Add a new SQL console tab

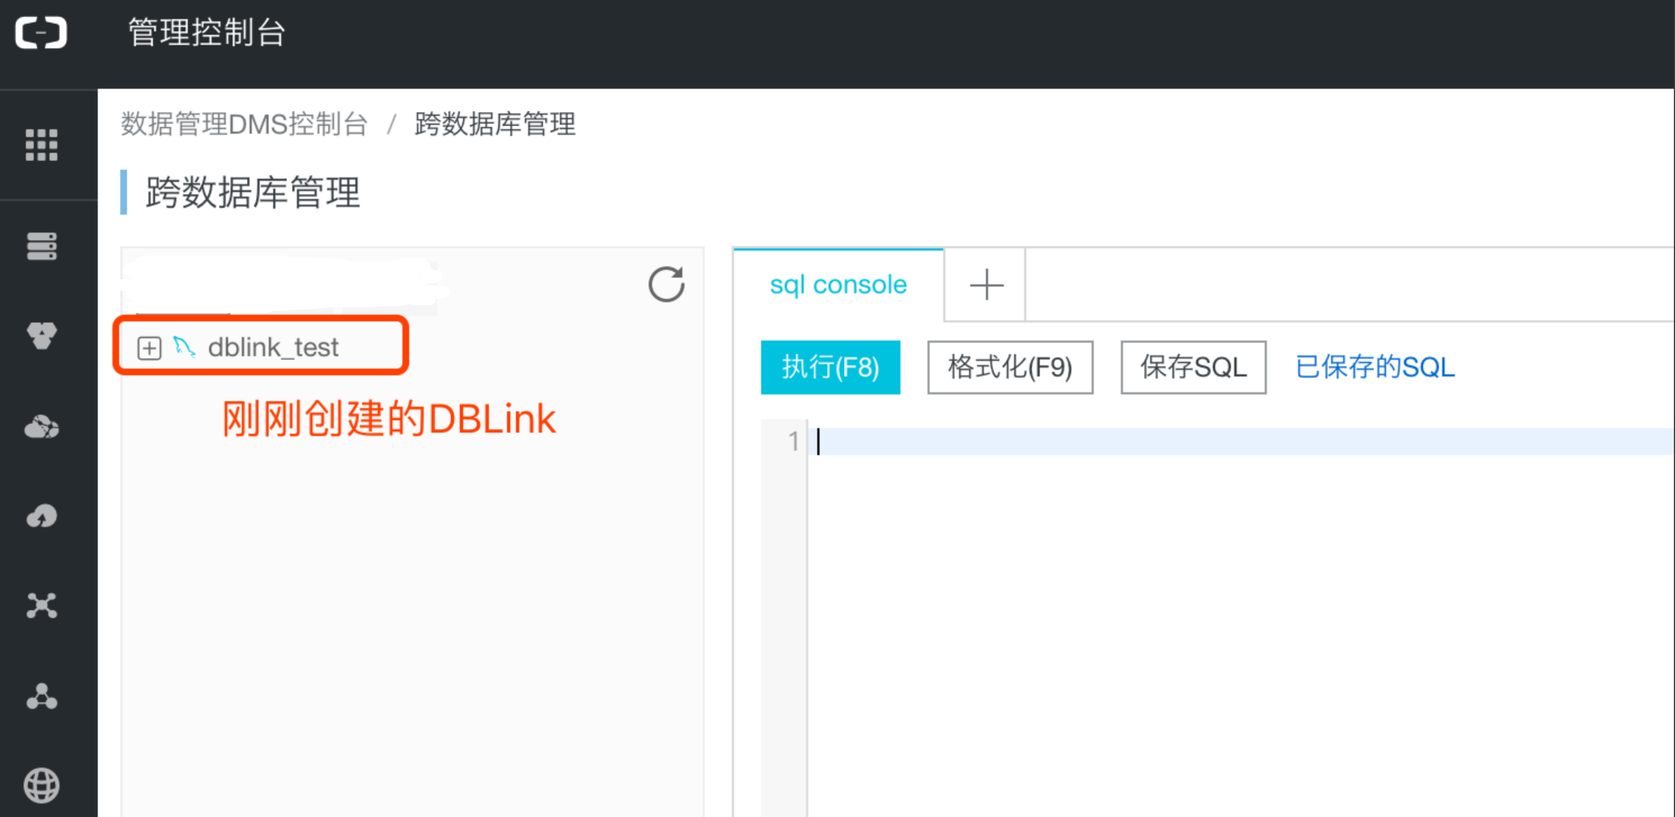986,285
